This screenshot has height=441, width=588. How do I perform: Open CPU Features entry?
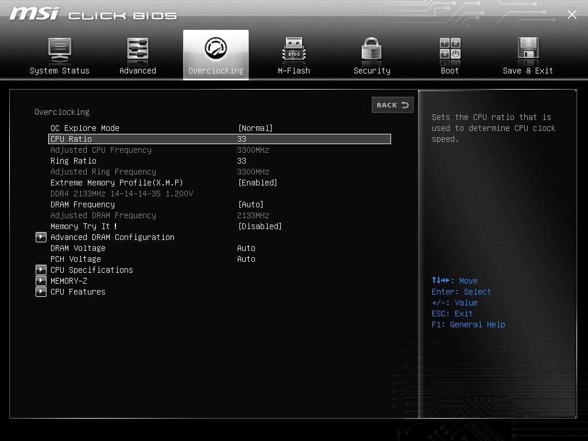tap(78, 292)
